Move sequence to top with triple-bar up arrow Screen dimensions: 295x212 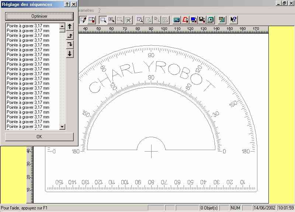coord(70,27)
